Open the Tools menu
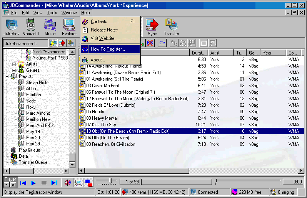The height and width of the screenshot is (198, 307). point(52,13)
